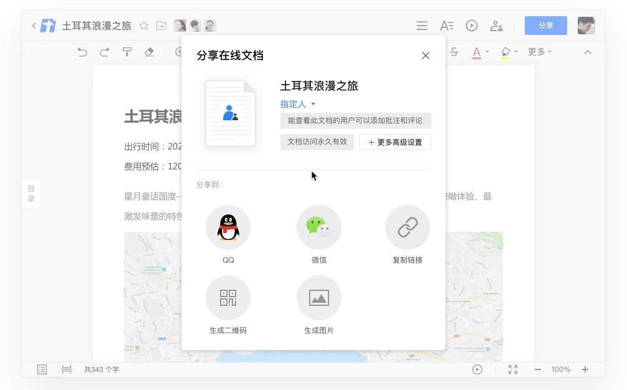Collapse the formatting toolbar with the chevron
627x390 pixels.
[x=588, y=52]
